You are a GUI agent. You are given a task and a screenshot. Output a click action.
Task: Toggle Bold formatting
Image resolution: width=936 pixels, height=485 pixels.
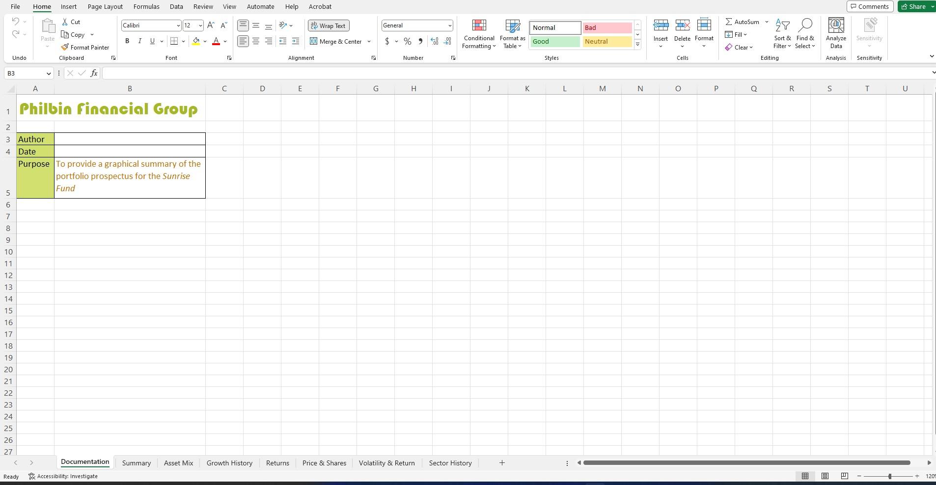click(x=127, y=42)
